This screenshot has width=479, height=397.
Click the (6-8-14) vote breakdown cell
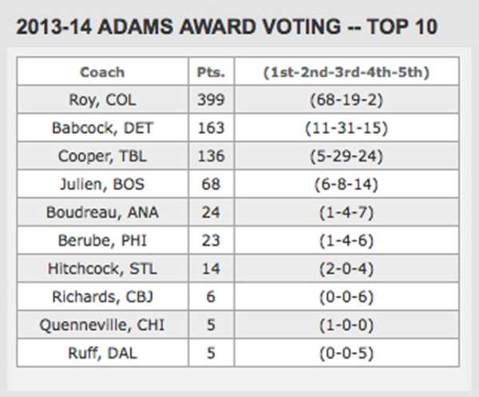pyautogui.click(x=346, y=185)
